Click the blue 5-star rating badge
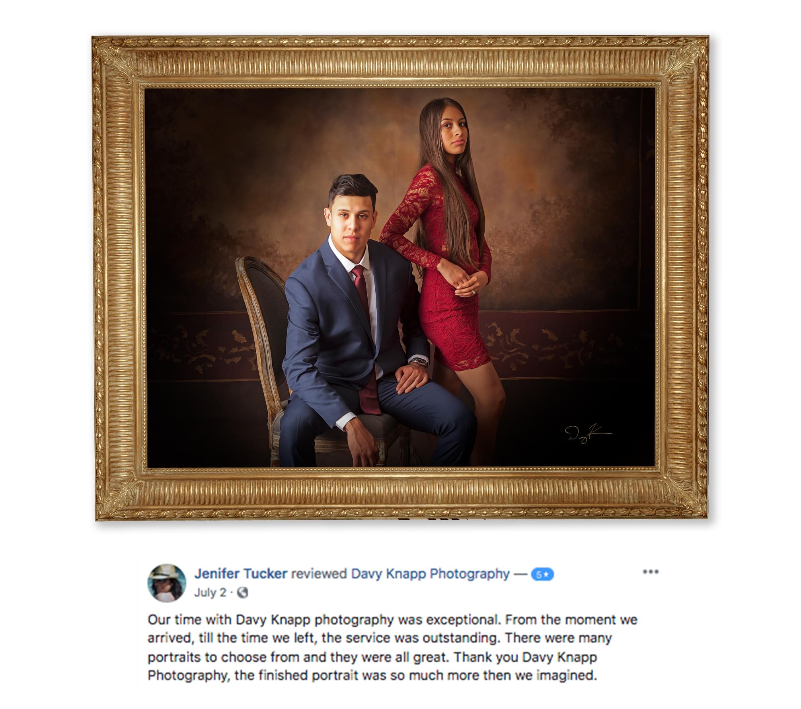This screenshot has width=801, height=709. click(x=542, y=575)
